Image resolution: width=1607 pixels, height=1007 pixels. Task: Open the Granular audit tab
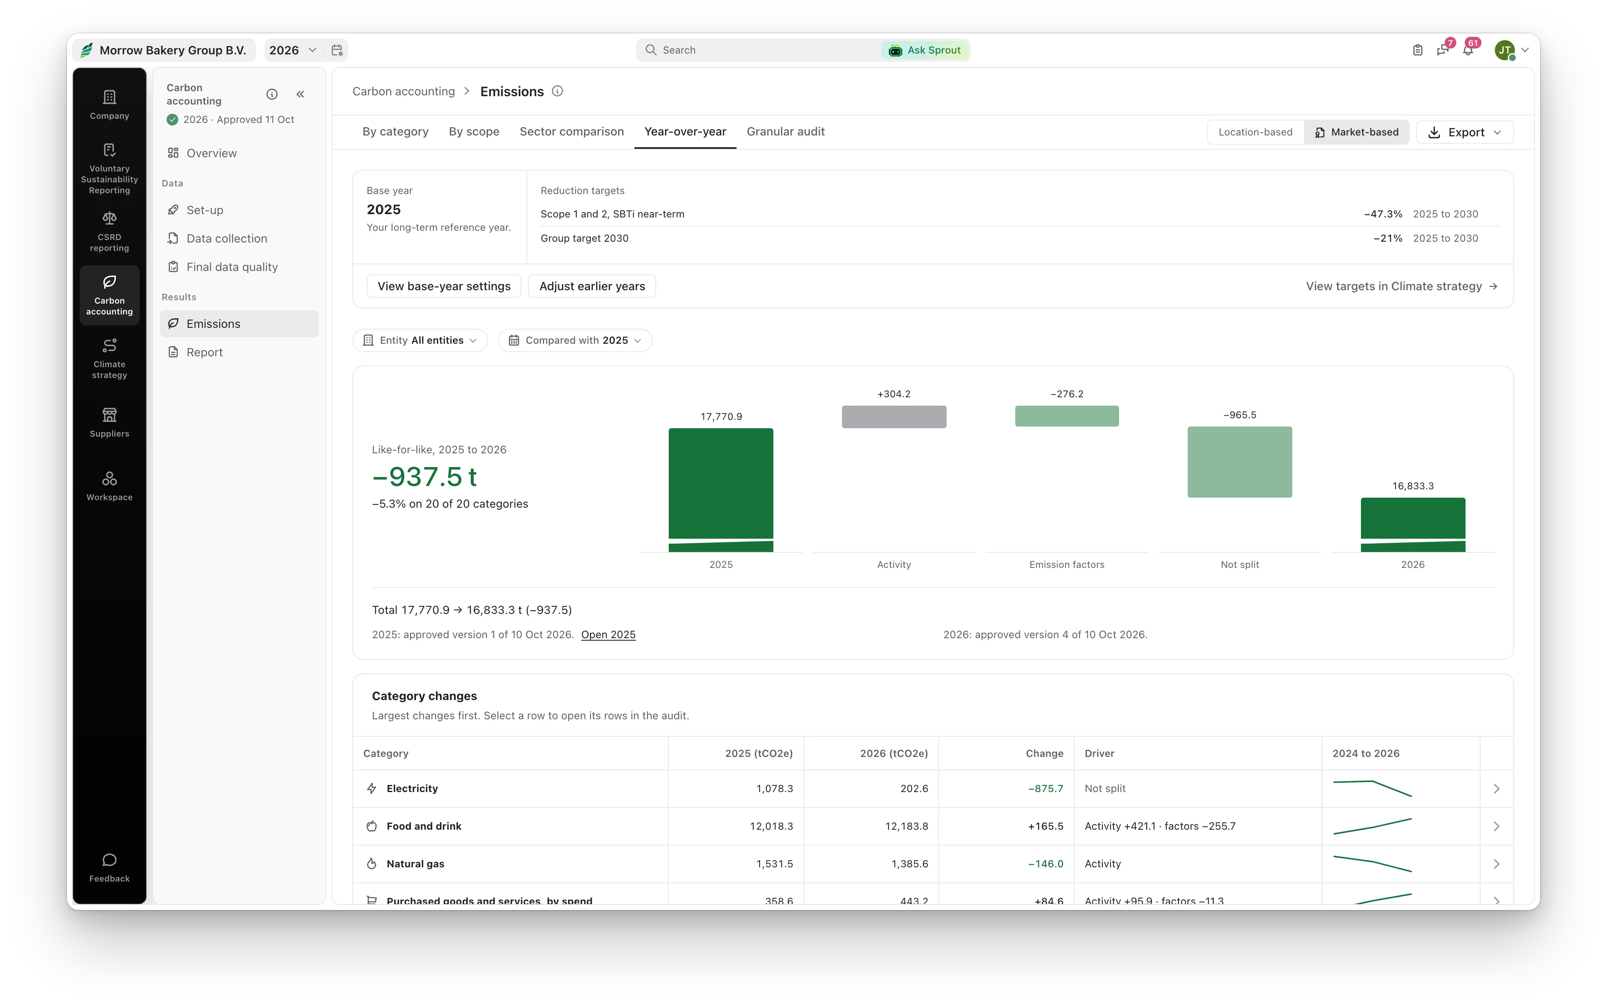pyautogui.click(x=785, y=131)
